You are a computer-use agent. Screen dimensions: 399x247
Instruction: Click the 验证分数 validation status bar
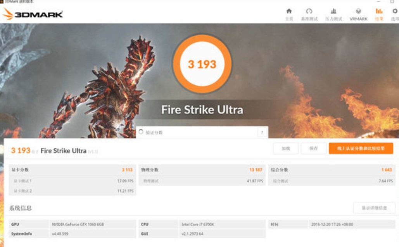click(x=202, y=132)
